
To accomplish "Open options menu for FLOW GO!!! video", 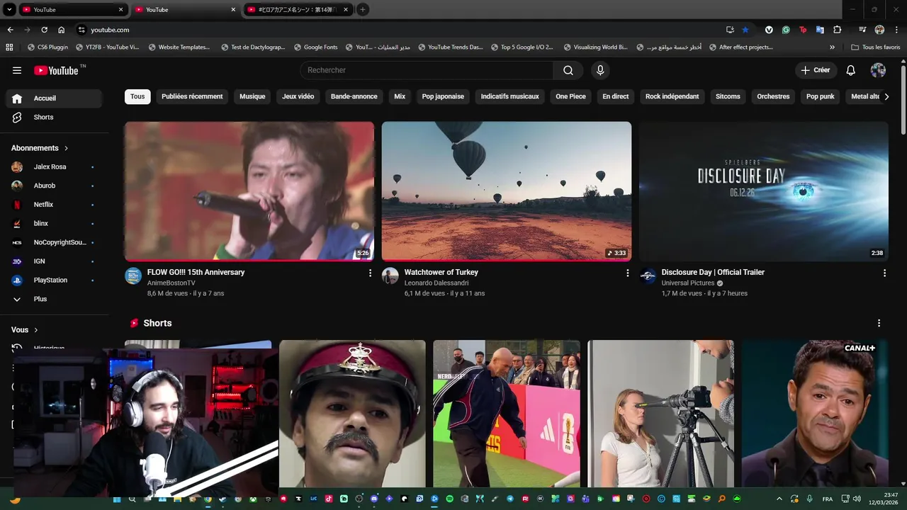I will point(370,273).
